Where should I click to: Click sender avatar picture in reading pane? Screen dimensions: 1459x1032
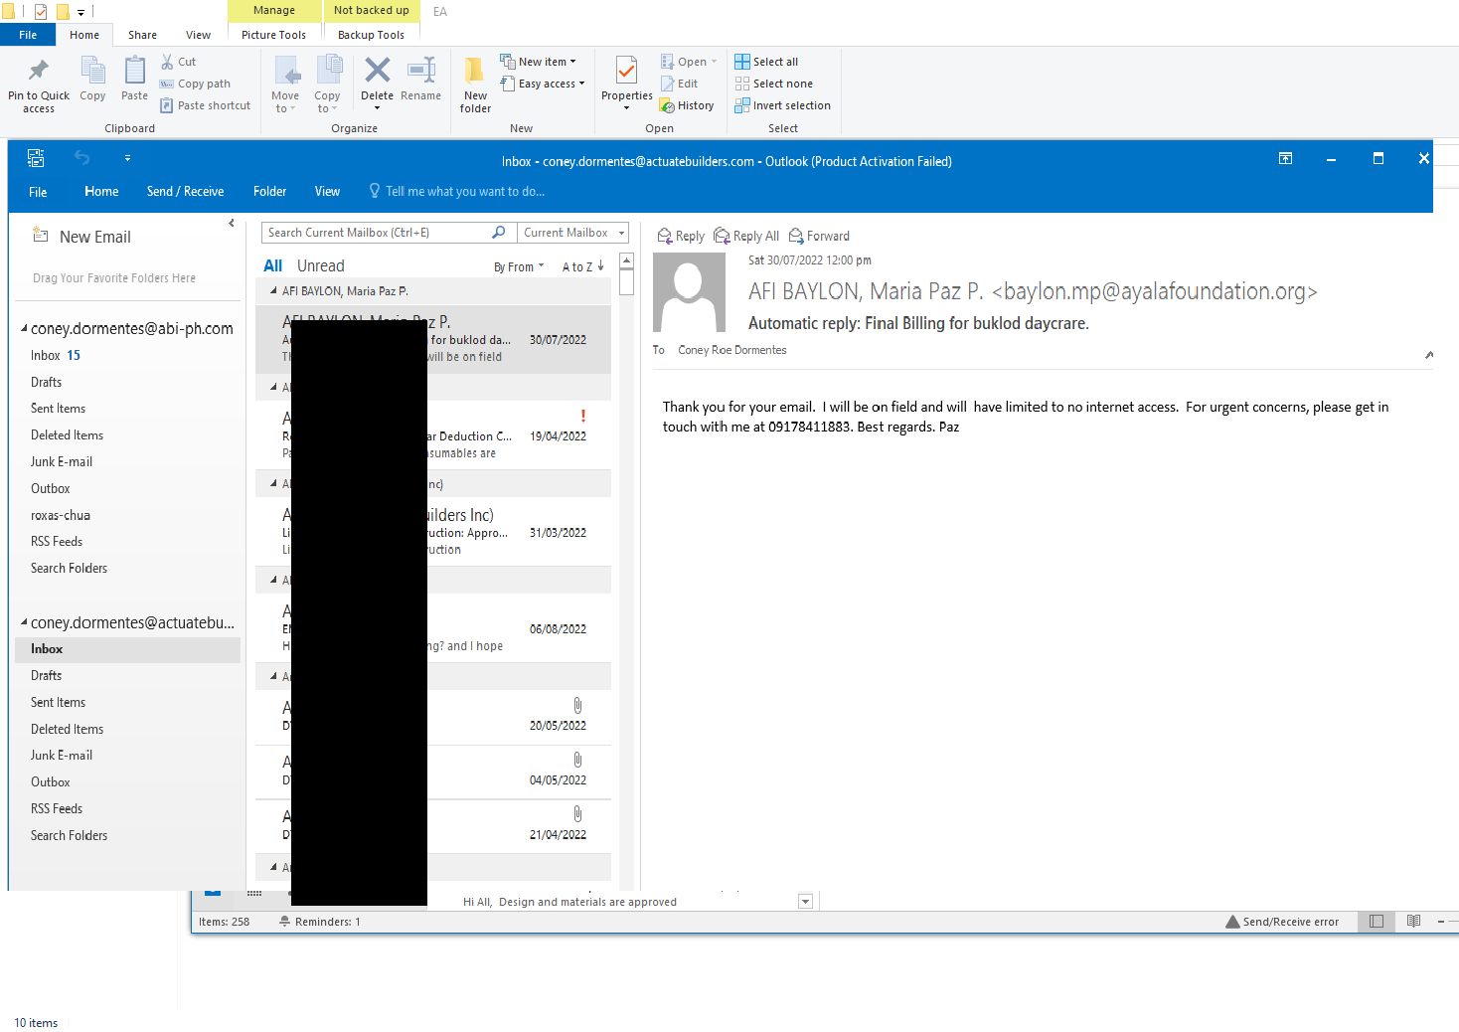[689, 292]
